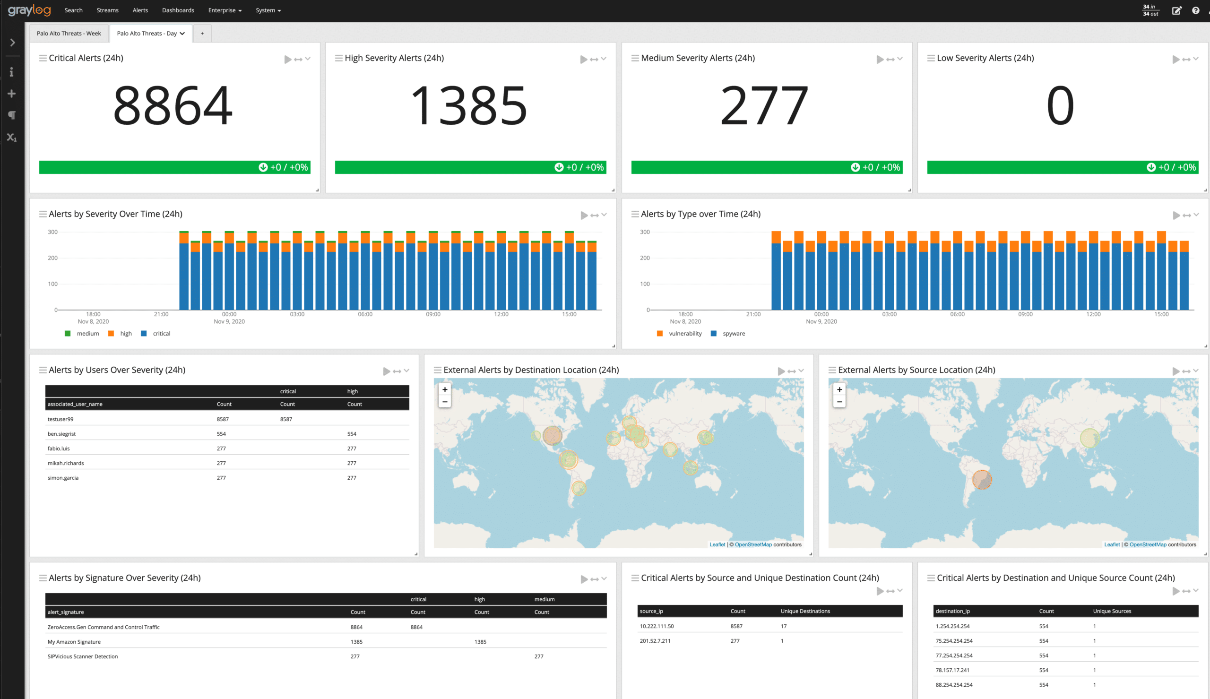Image resolution: width=1210 pixels, height=699 pixels.
Task: Click the sidebar plus create icon
Action: [x=12, y=94]
